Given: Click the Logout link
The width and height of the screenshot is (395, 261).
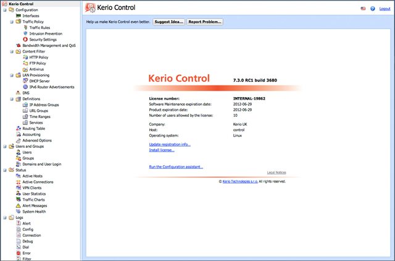Looking at the screenshot, I should [385, 9].
